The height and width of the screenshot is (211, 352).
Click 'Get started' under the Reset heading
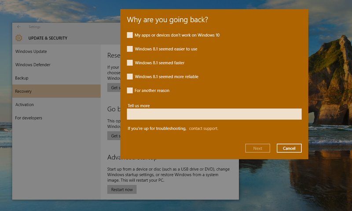pyautogui.click(x=114, y=88)
